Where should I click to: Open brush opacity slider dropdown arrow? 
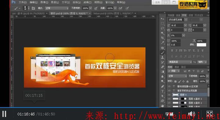coord(90,8)
